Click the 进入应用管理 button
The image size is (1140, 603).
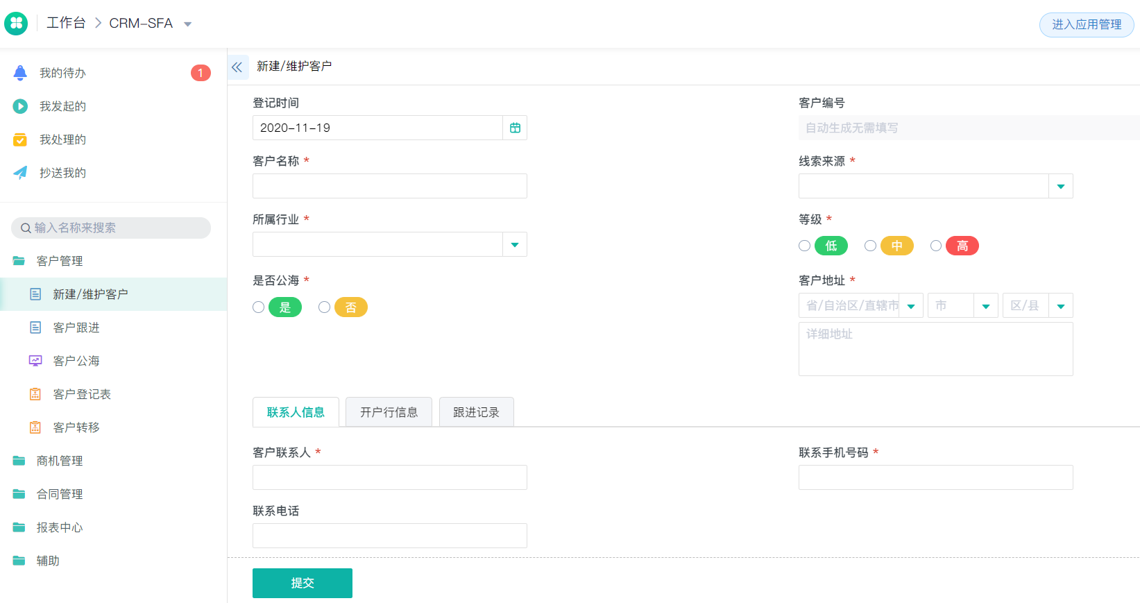click(1087, 24)
